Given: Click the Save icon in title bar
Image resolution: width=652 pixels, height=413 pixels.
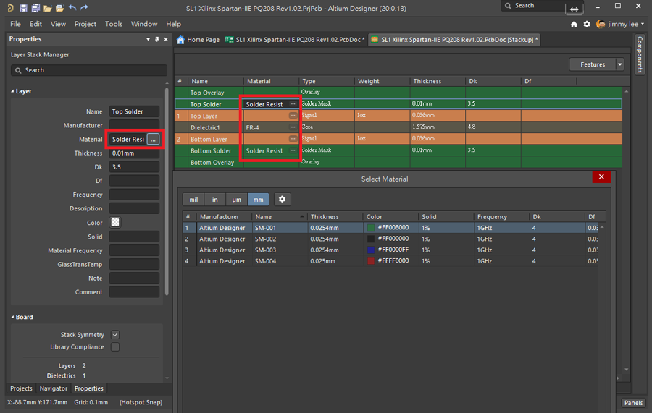Looking at the screenshot, I should (x=24, y=8).
